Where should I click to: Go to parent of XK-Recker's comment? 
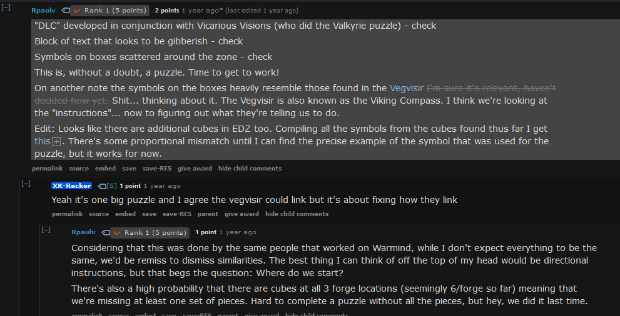[x=208, y=214]
